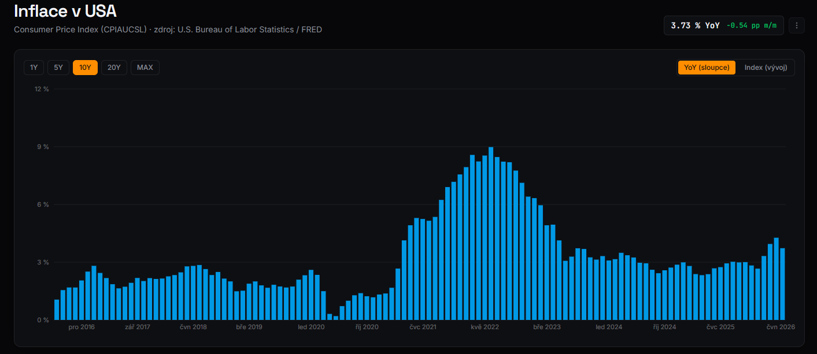
Task: Select the 1Y time range
Action: (34, 68)
